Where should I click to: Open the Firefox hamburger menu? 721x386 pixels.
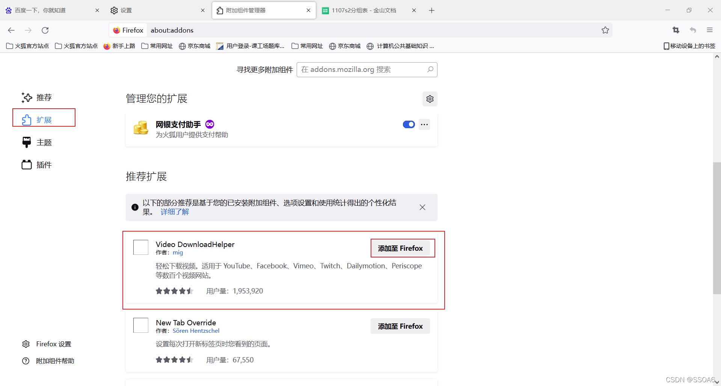710,30
